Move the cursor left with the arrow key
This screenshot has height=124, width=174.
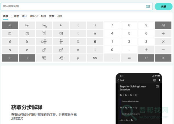point(10,58)
